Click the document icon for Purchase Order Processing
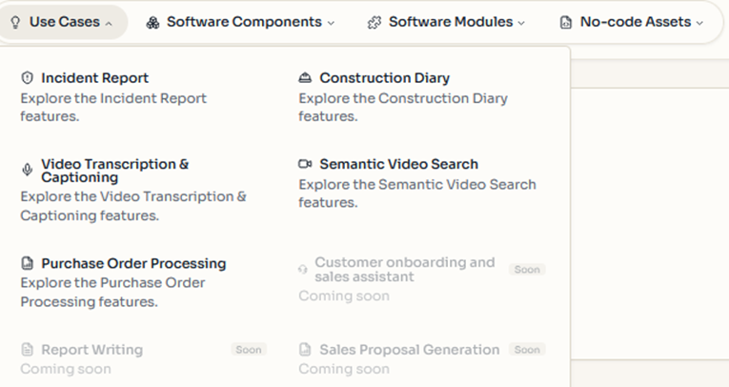This screenshot has height=387, width=729. 27,264
